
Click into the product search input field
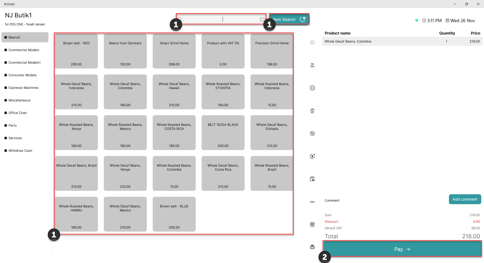[221, 19]
